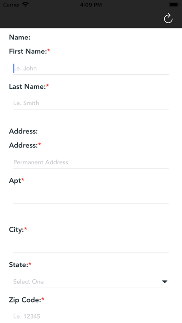Viewport: 182px width, 323px height.
Task: Tap the battery indicator icon
Action: [x=174, y=5]
